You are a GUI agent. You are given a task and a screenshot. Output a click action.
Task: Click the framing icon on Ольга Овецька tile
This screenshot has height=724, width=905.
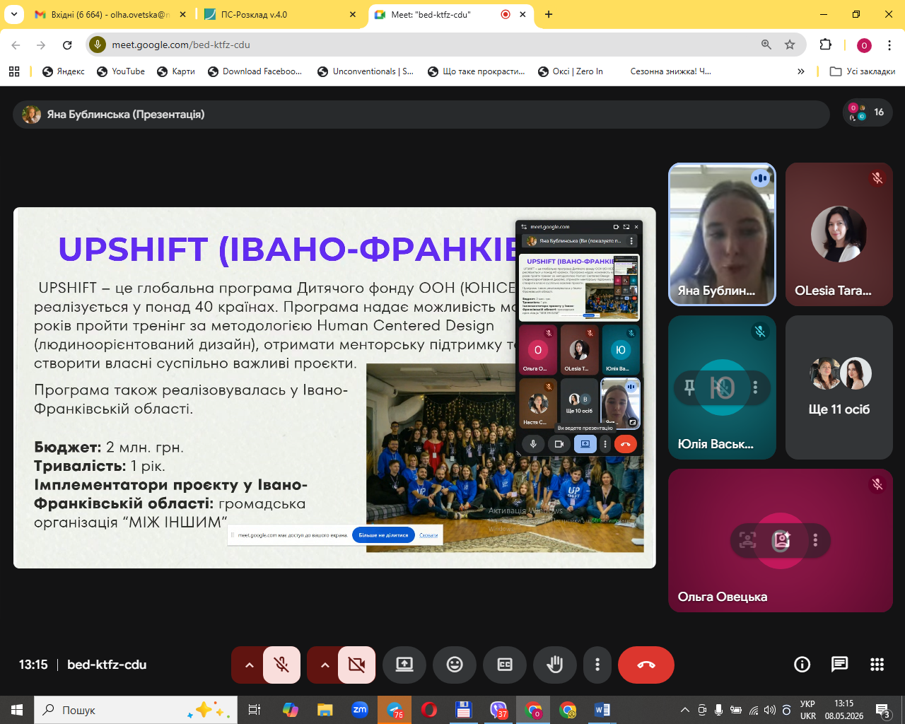click(x=747, y=540)
